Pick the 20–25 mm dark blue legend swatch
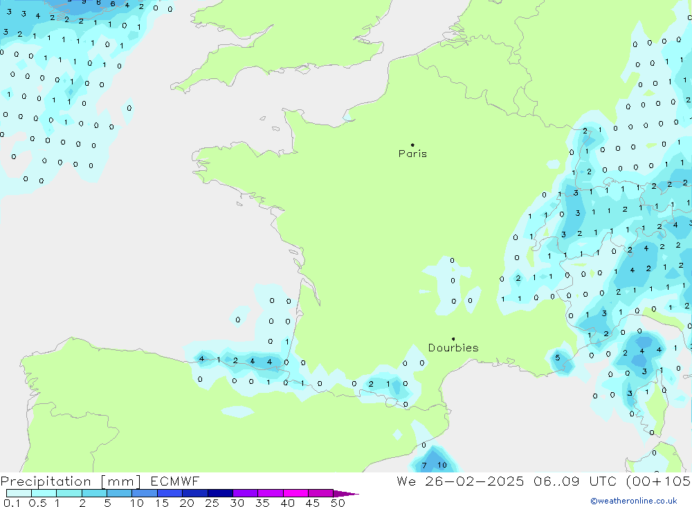Screen dimensions: 692x507 (x=195, y=493)
